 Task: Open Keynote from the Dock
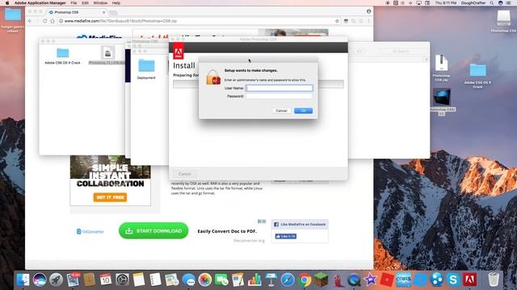(271, 280)
